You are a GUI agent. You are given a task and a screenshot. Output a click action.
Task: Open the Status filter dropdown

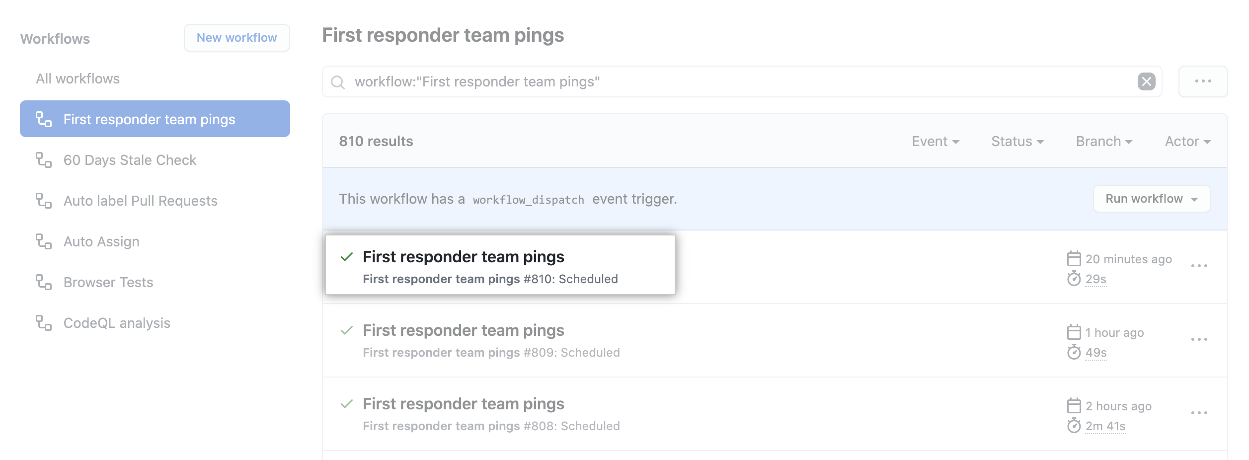tap(1017, 141)
